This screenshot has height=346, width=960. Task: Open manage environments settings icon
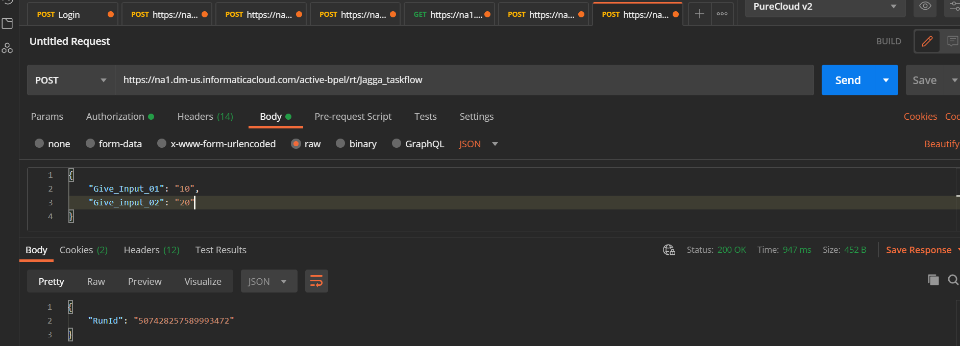[x=953, y=7]
